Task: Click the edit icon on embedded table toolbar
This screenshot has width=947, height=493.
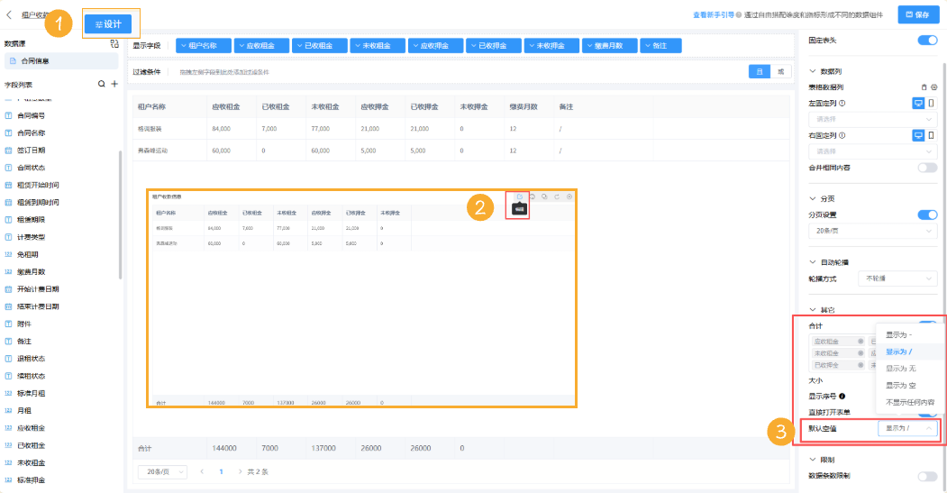Action: (x=519, y=196)
